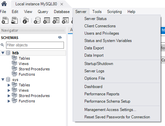Viewport: 165px width, 126px height.
Task: Click Views folder icon under sys
Action: point(14,90)
